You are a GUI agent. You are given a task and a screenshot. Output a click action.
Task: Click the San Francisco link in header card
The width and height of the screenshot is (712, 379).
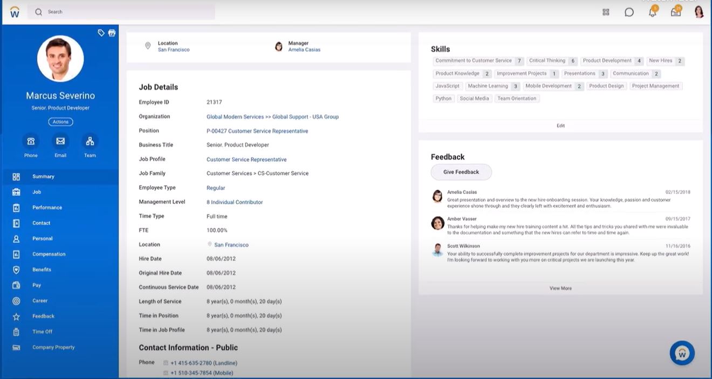(x=174, y=50)
